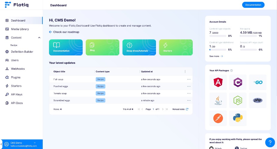
Task: Open more options for the Poached eggs row
Action: pyautogui.click(x=189, y=86)
